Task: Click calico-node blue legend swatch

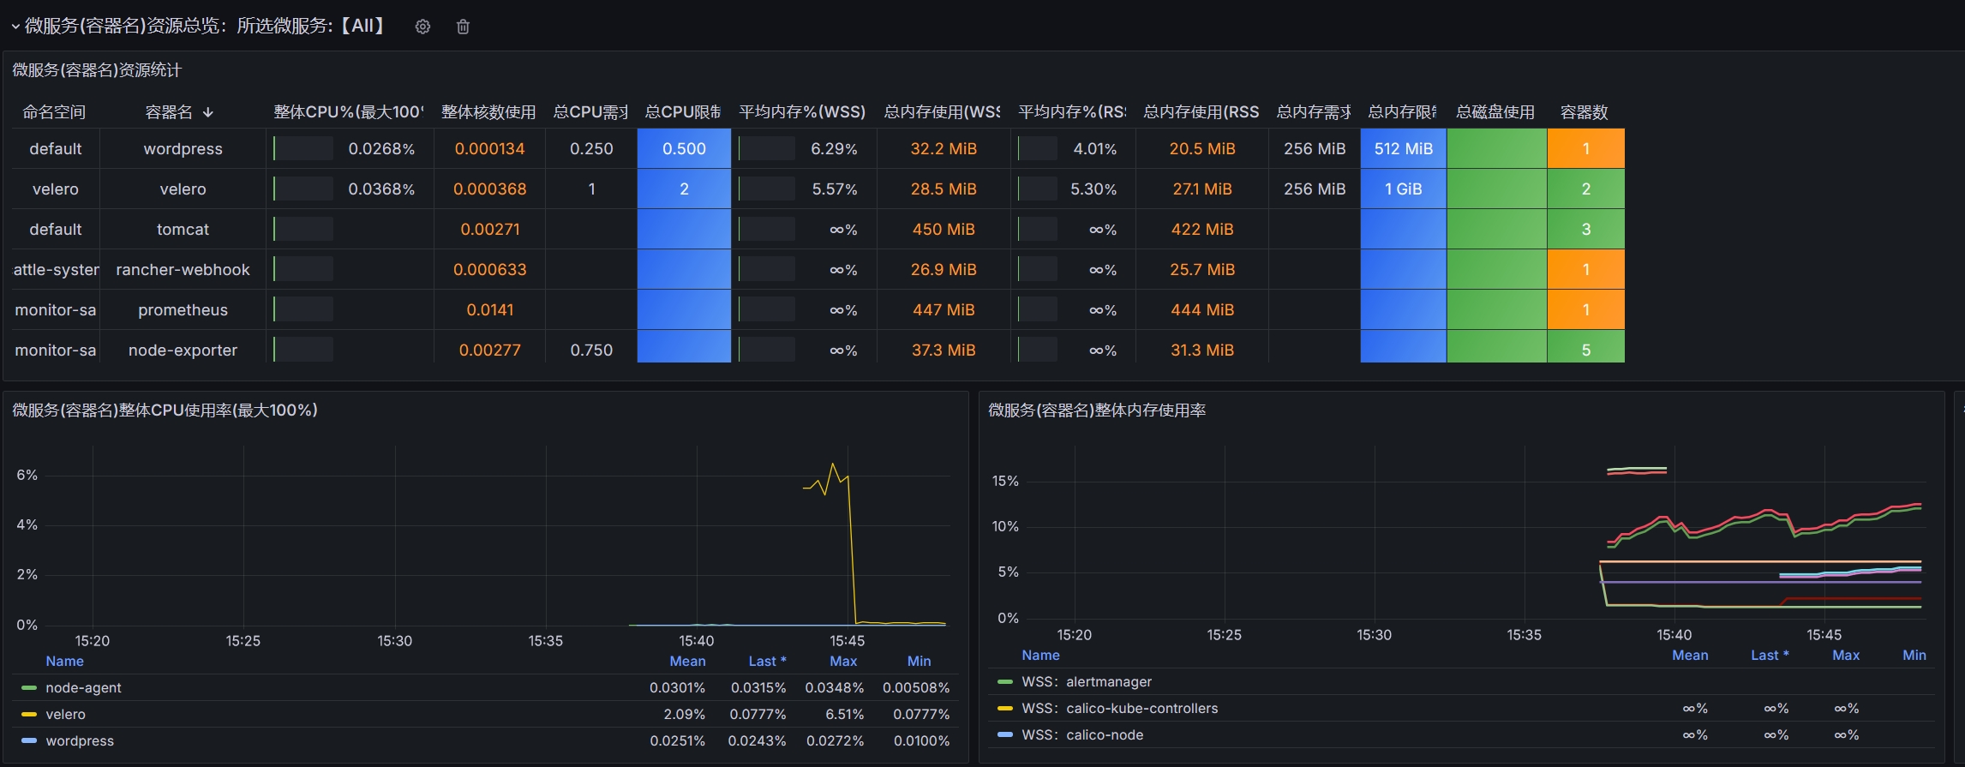Action: point(1005,734)
